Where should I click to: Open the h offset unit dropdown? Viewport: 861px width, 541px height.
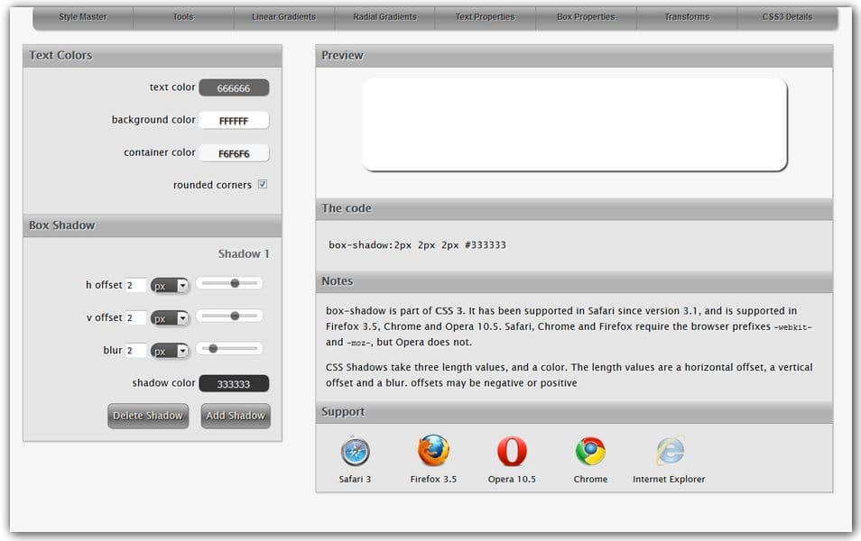tap(170, 286)
